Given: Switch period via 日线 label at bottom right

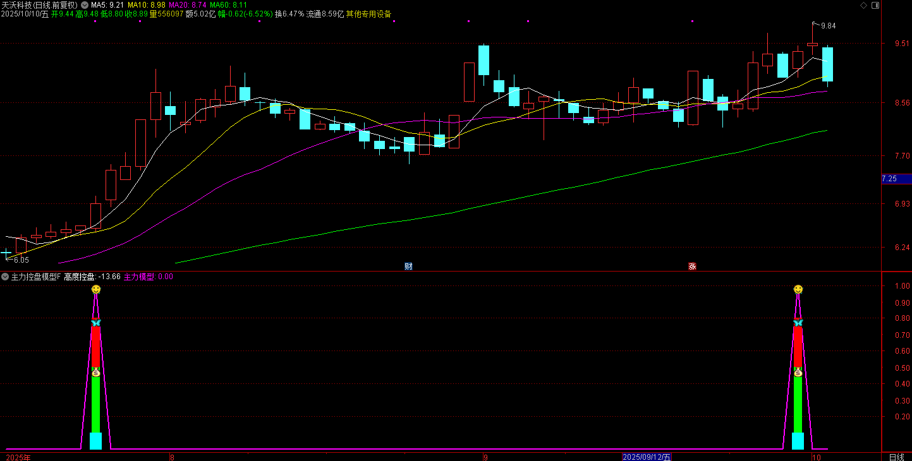Looking at the screenshot, I should coord(896,457).
